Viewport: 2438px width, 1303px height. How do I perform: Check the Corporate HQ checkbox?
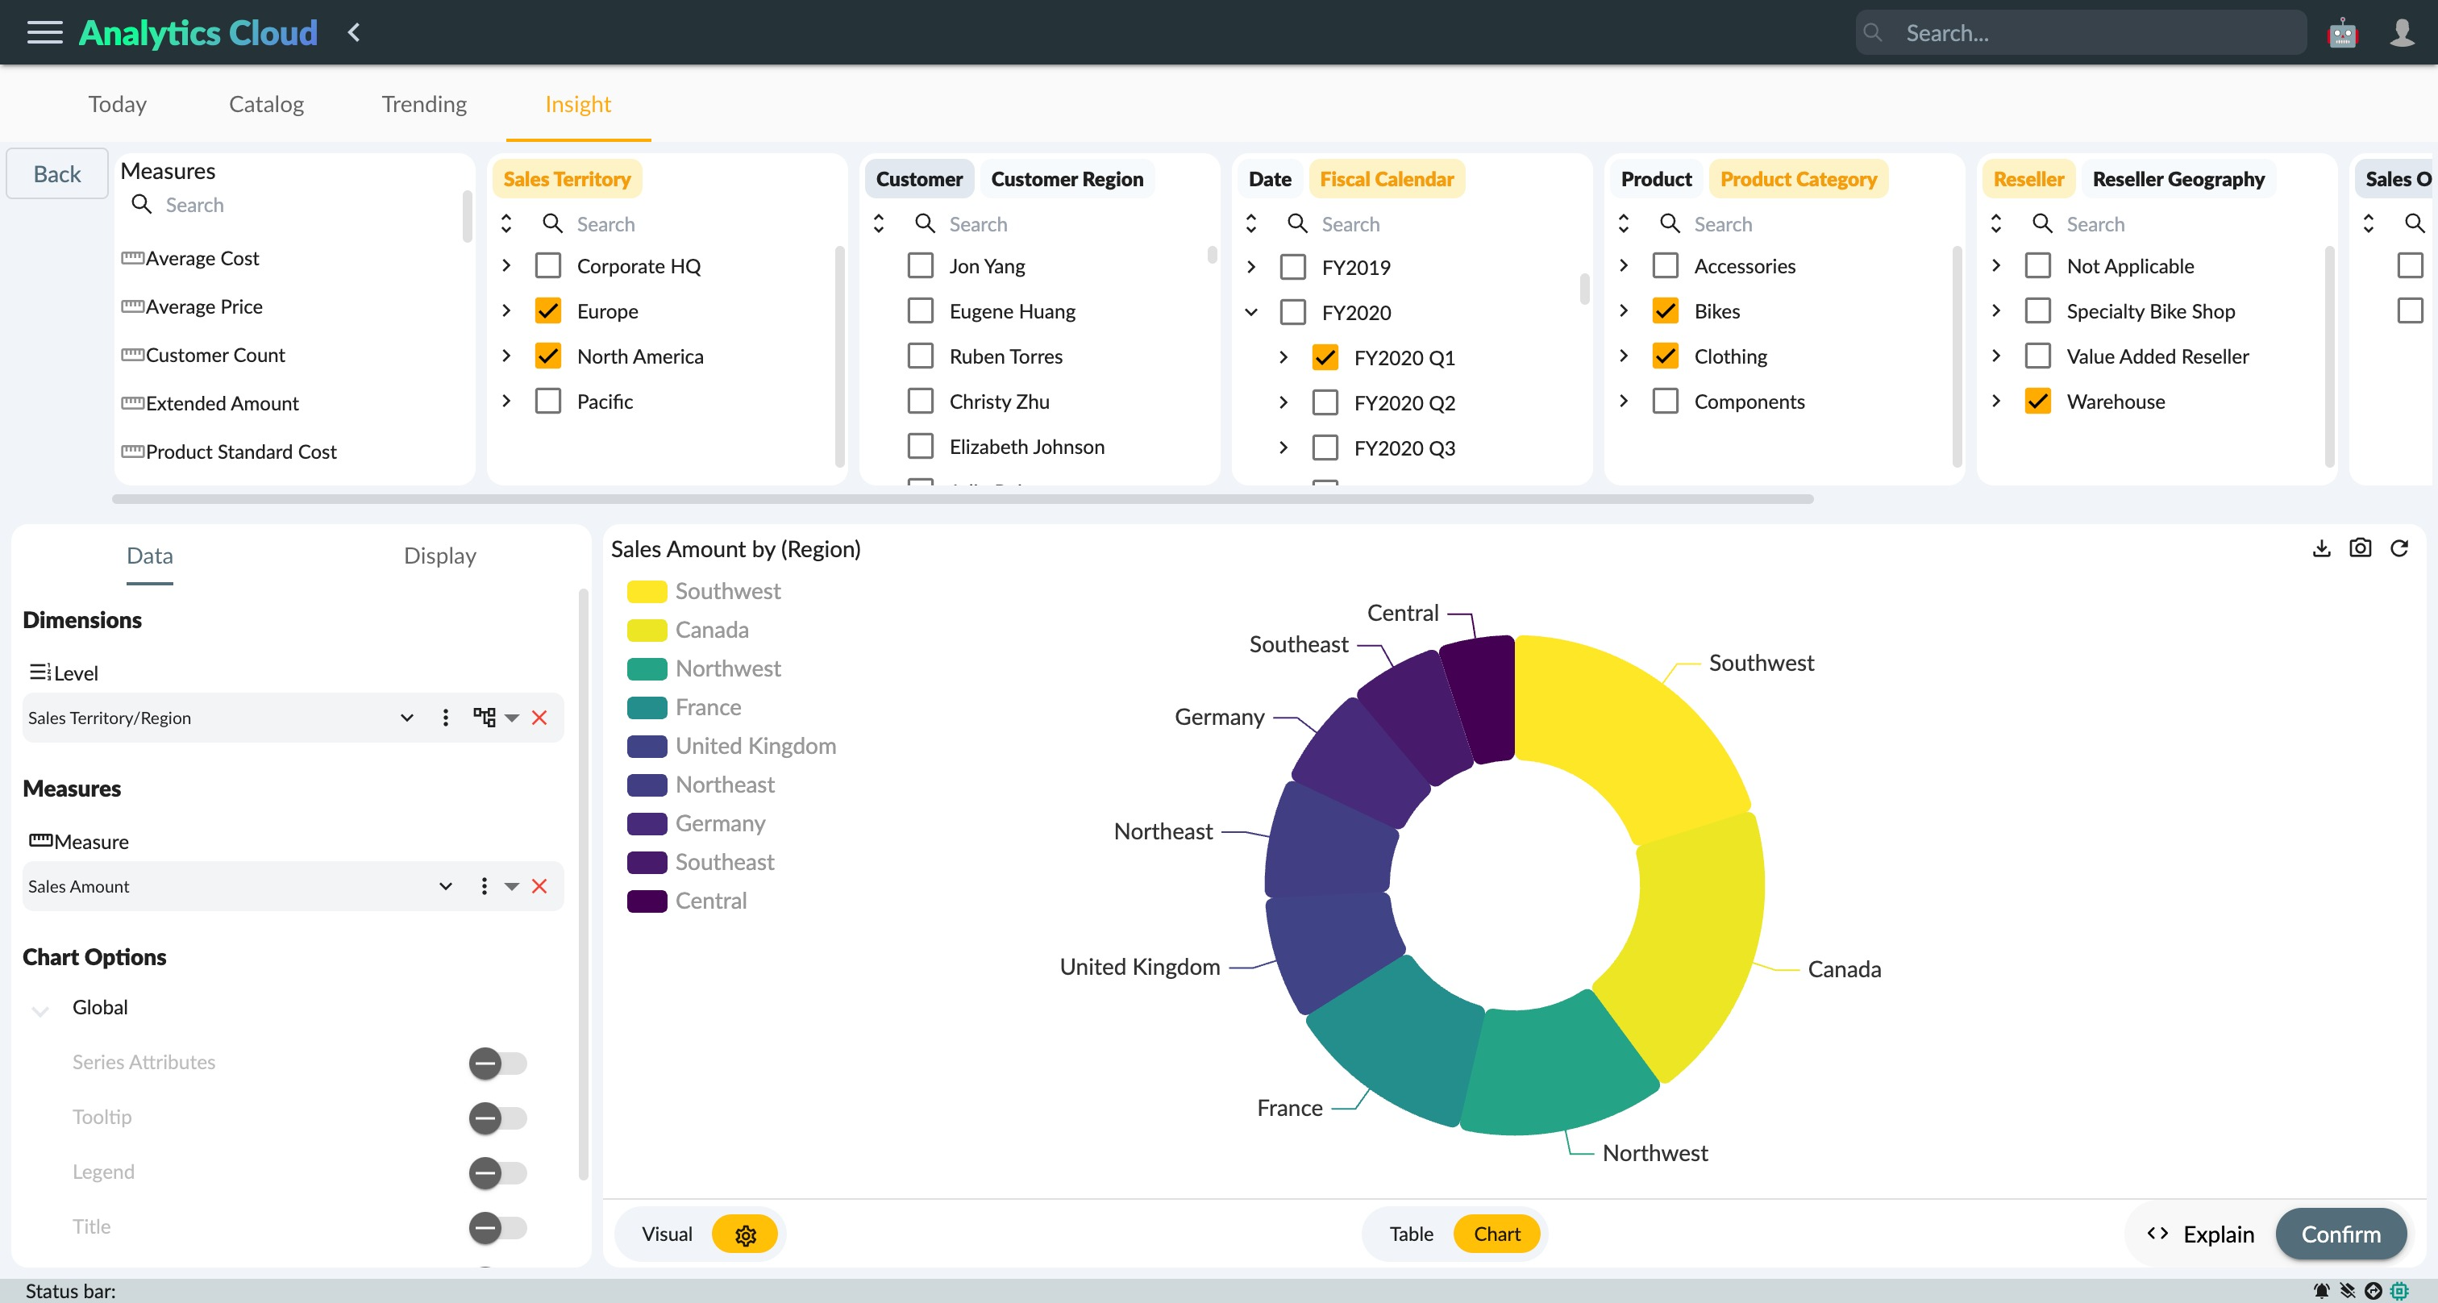[x=548, y=266]
